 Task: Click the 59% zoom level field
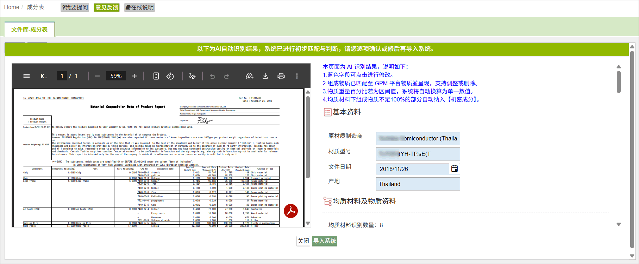(116, 76)
